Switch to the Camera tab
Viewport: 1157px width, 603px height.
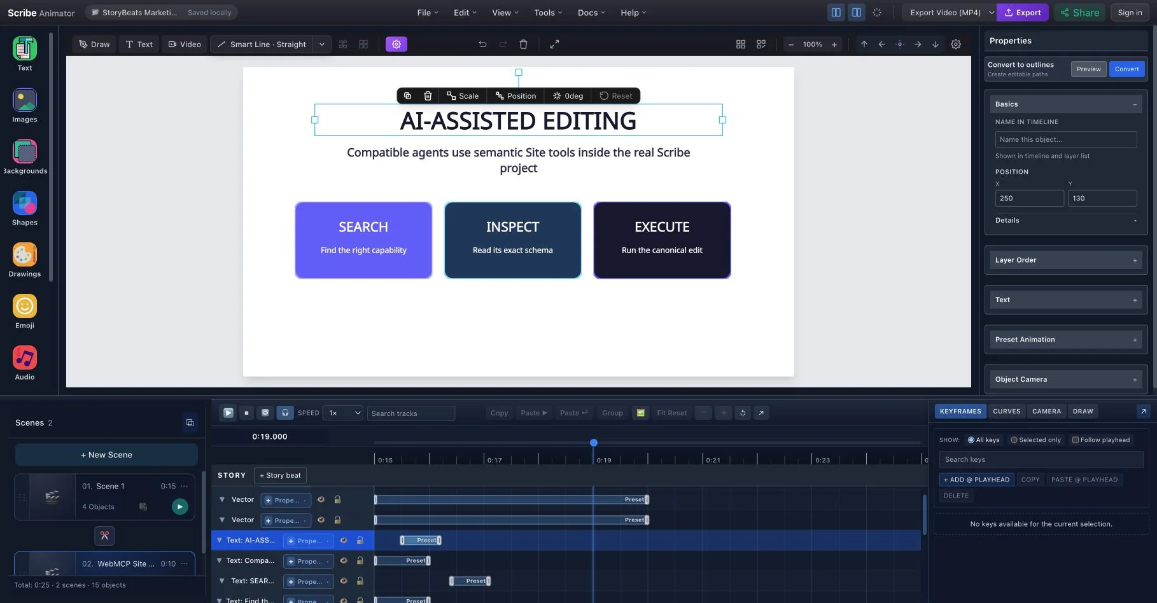pos(1046,411)
